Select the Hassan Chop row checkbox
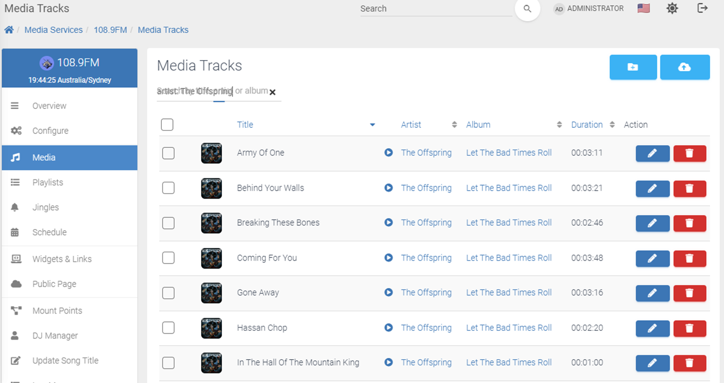Screen dimensions: 724x383 [168, 328]
